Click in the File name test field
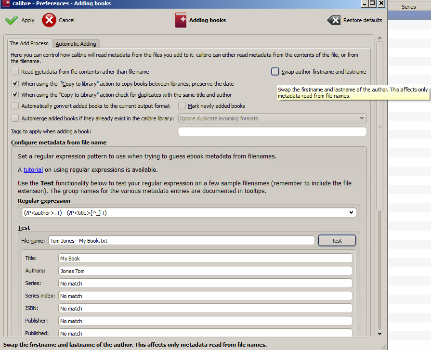This screenshot has width=431, height=350. [x=182, y=241]
